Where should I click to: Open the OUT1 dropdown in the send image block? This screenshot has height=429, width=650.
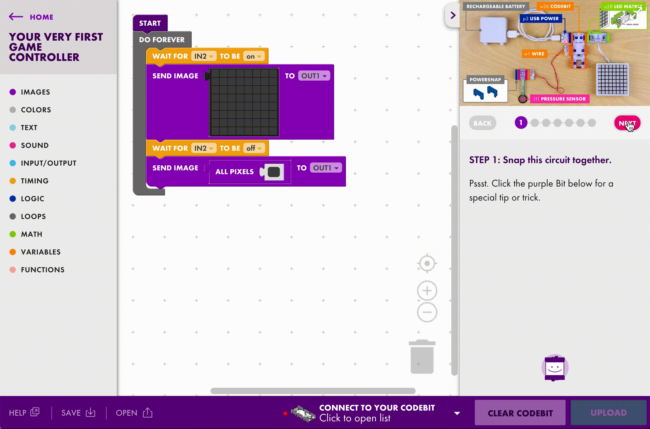point(314,76)
